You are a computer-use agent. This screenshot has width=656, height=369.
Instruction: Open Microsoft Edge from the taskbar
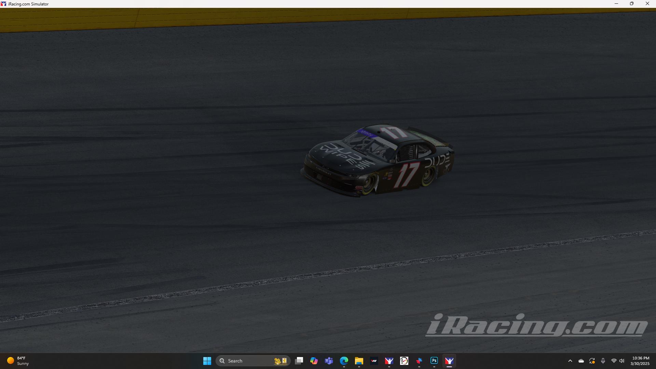point(344,361)
